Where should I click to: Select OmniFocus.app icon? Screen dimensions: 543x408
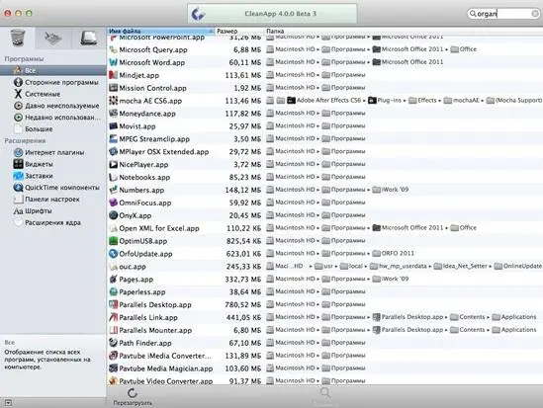(113, 203)
